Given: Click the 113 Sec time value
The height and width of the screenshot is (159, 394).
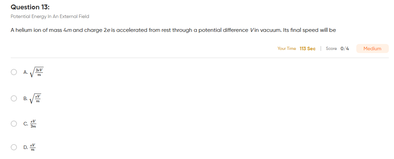Looking at the screenshot, I should pos(308,48).
